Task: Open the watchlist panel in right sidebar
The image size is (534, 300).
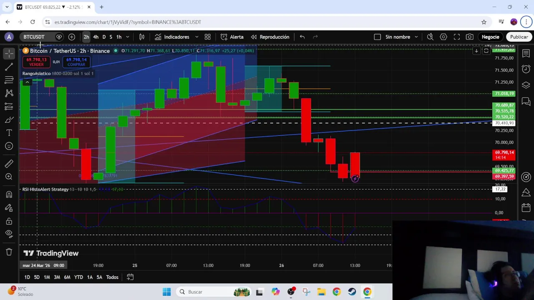Action: (526, 53)
